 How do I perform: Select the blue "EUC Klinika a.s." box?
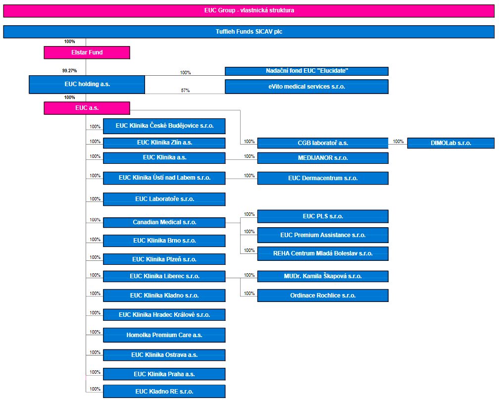pos(164,158)
